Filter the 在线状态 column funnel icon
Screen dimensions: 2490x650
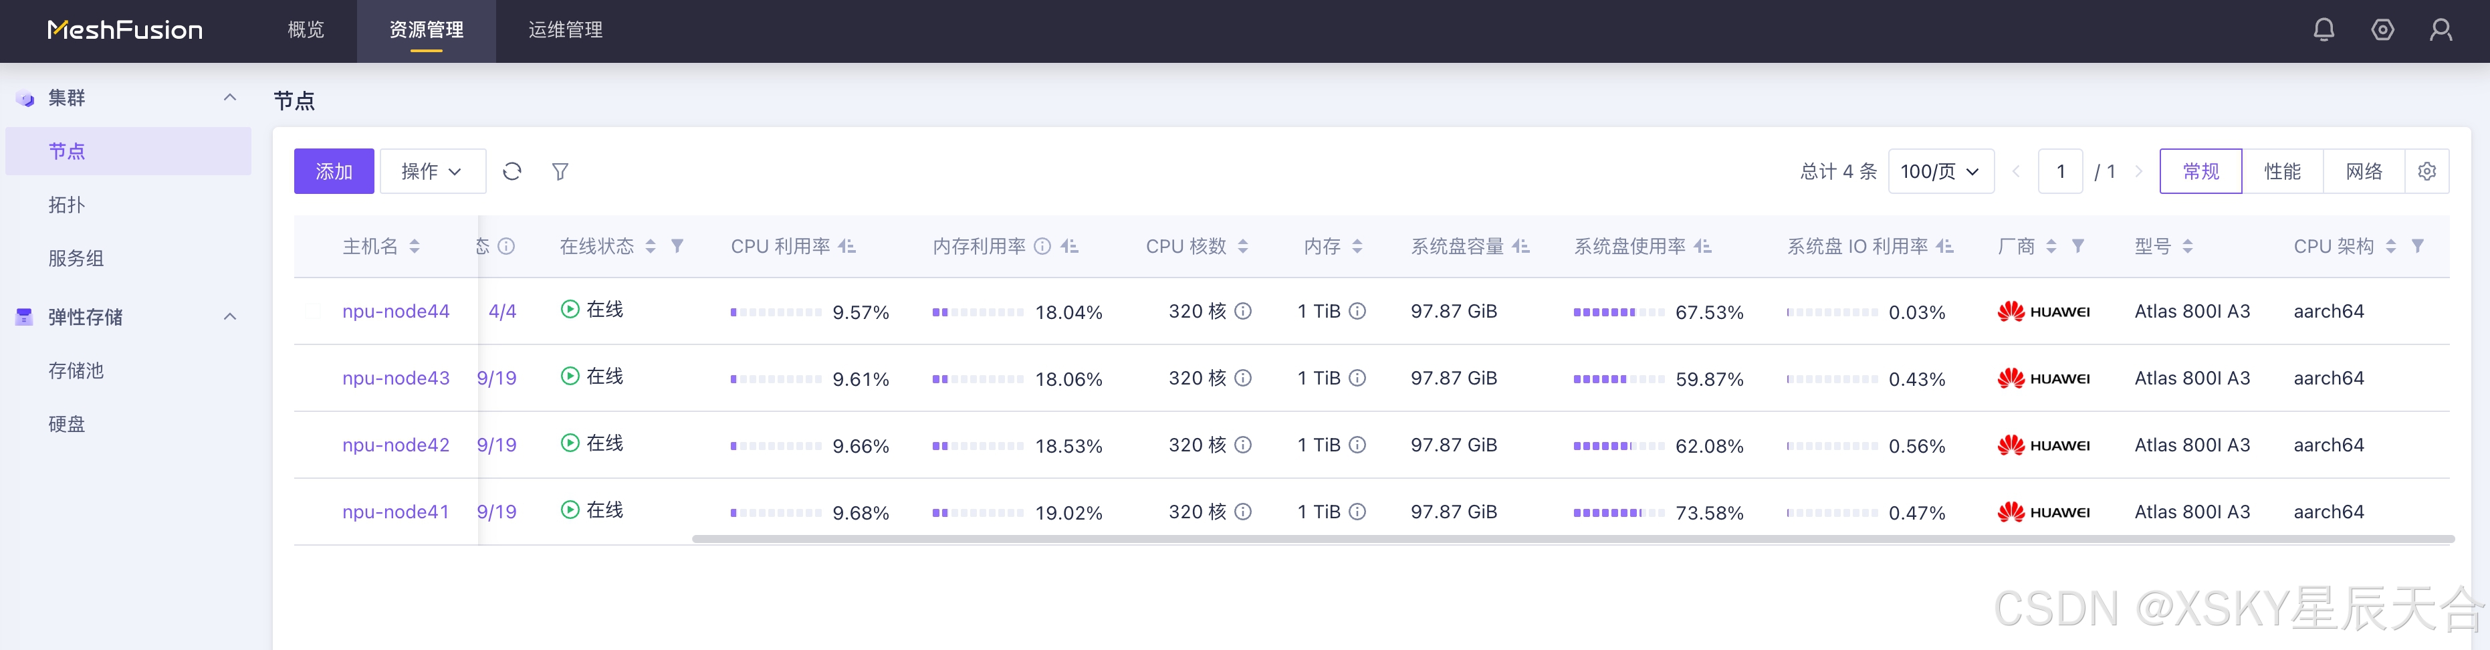coord(677,247)
